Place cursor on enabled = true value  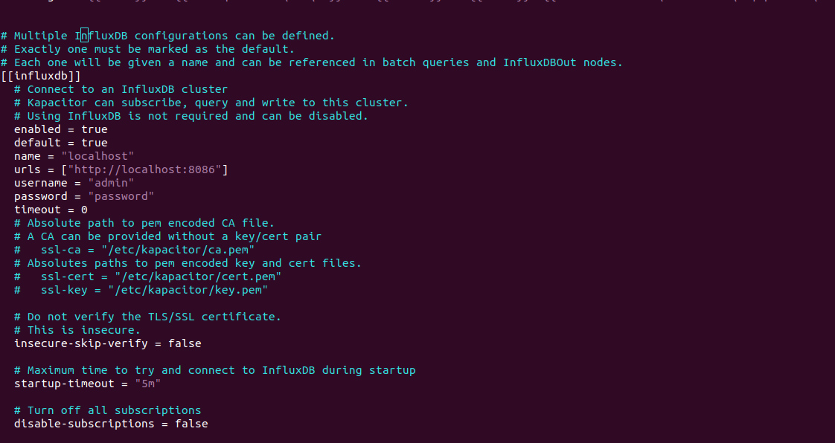pyautogui.click(x=95, y=129)
